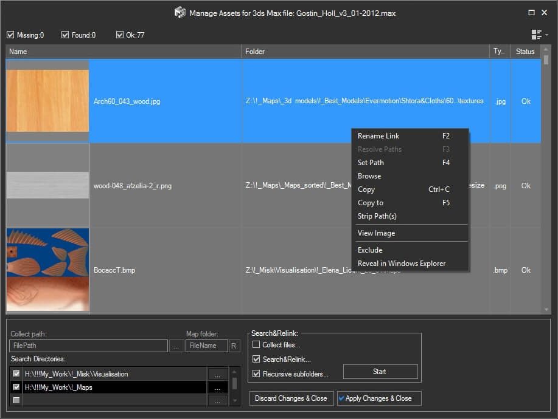Browse for the empty third search directory
This screenshot has height=419, width=558.
coord(217,401)
